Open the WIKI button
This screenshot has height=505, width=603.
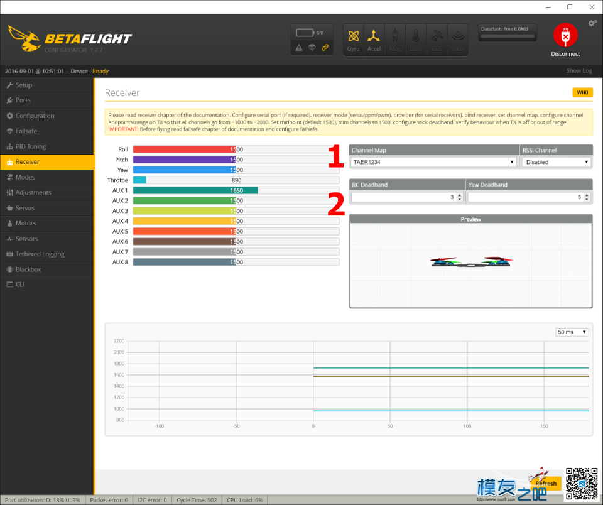pos(582,92)
